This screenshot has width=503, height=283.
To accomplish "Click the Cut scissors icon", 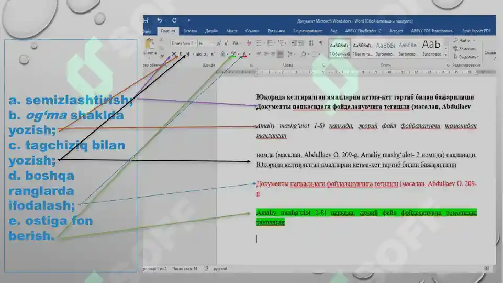I will pyautogui.click(x=161, y=40).
